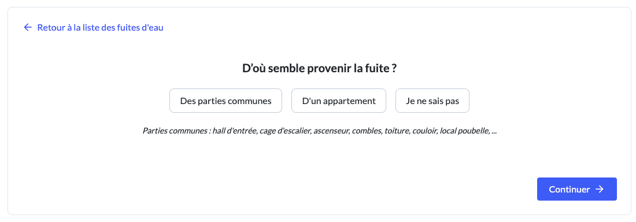The image size is (636, 222).
Task: Click the heading D'où semble provenir la fuite
Action: (319, 69)
